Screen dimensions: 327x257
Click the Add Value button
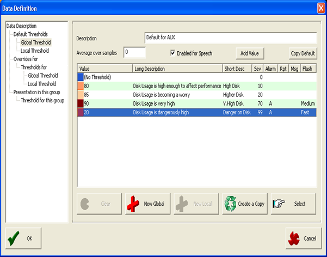[249, 53]
